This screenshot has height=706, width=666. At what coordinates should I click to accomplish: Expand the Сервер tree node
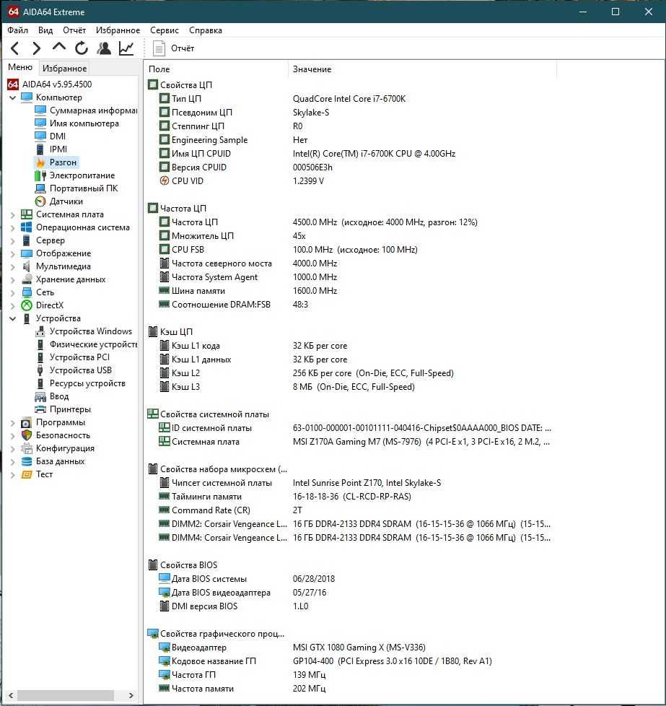(12, 241)
